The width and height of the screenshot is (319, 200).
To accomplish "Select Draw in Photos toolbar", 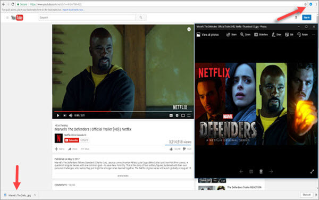I will pos(276,35).
